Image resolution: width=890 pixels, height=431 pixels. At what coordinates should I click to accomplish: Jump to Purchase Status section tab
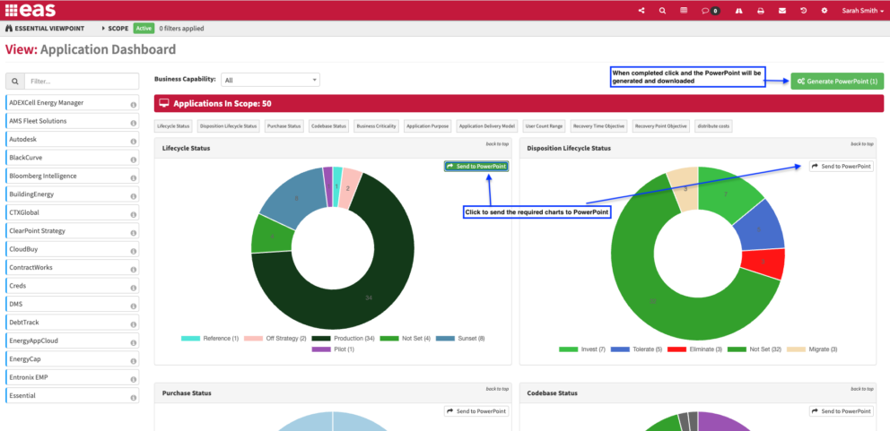click(x=284, y=126)
